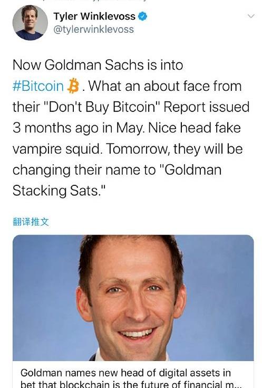Expand the tweet options chevron
The image size is (262, 388).
click(251, 16)
